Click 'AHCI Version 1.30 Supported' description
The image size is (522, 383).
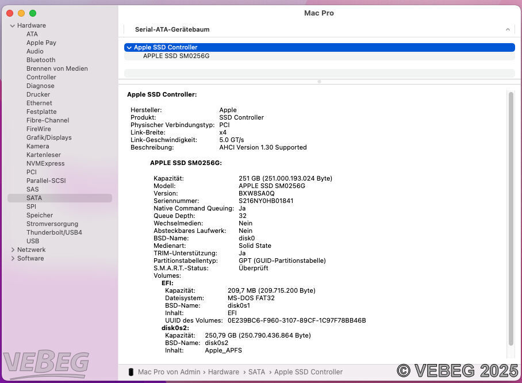pos(263,148)
